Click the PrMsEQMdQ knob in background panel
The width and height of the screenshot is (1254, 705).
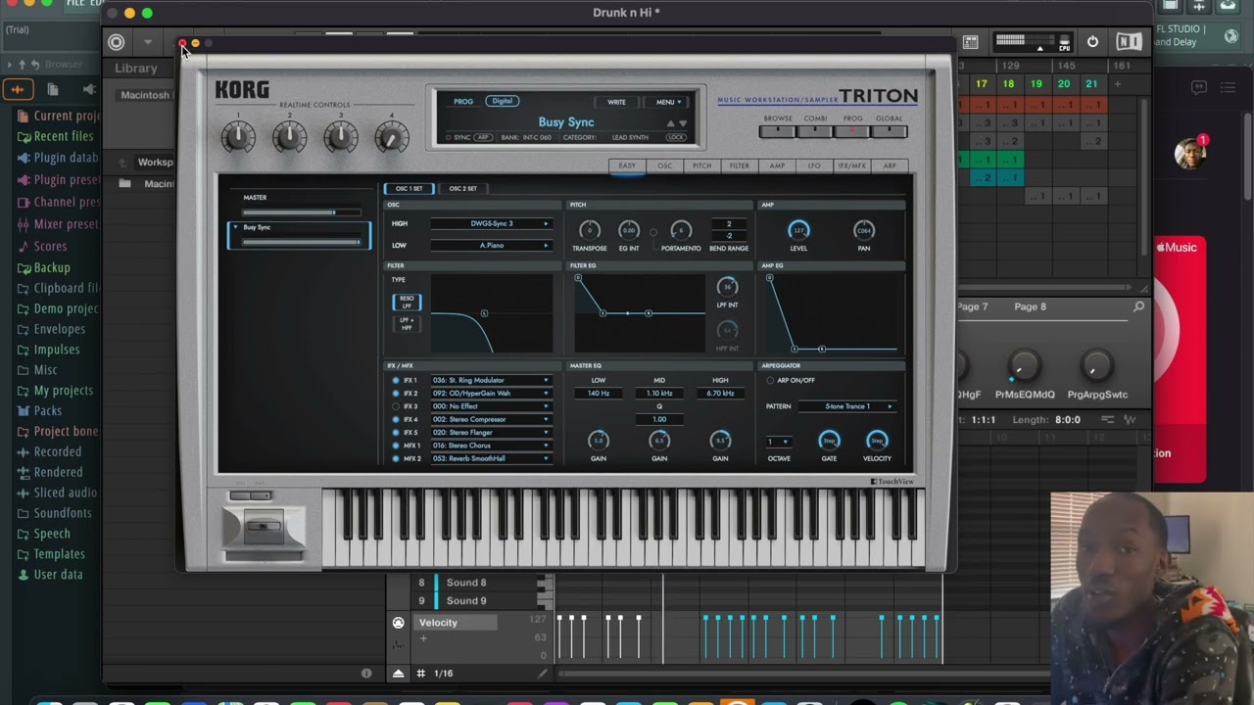point(1024,367)
